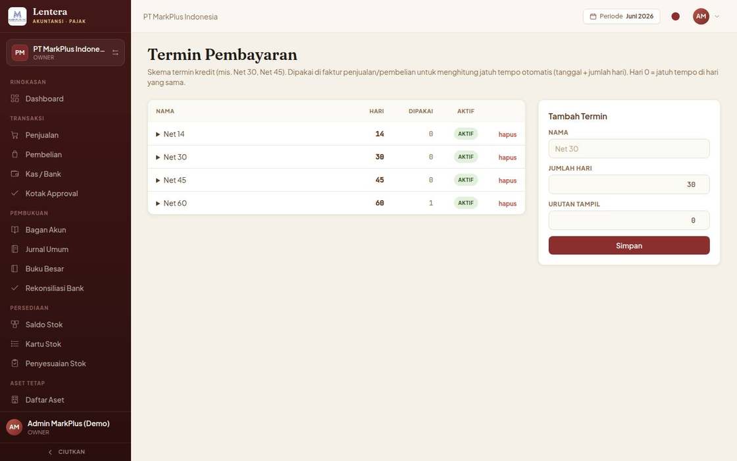Open the user menu chevron in header
Image resolution: width=737 pixels, height=461 pixels.
pyautogui.click(x=717, y=16)
